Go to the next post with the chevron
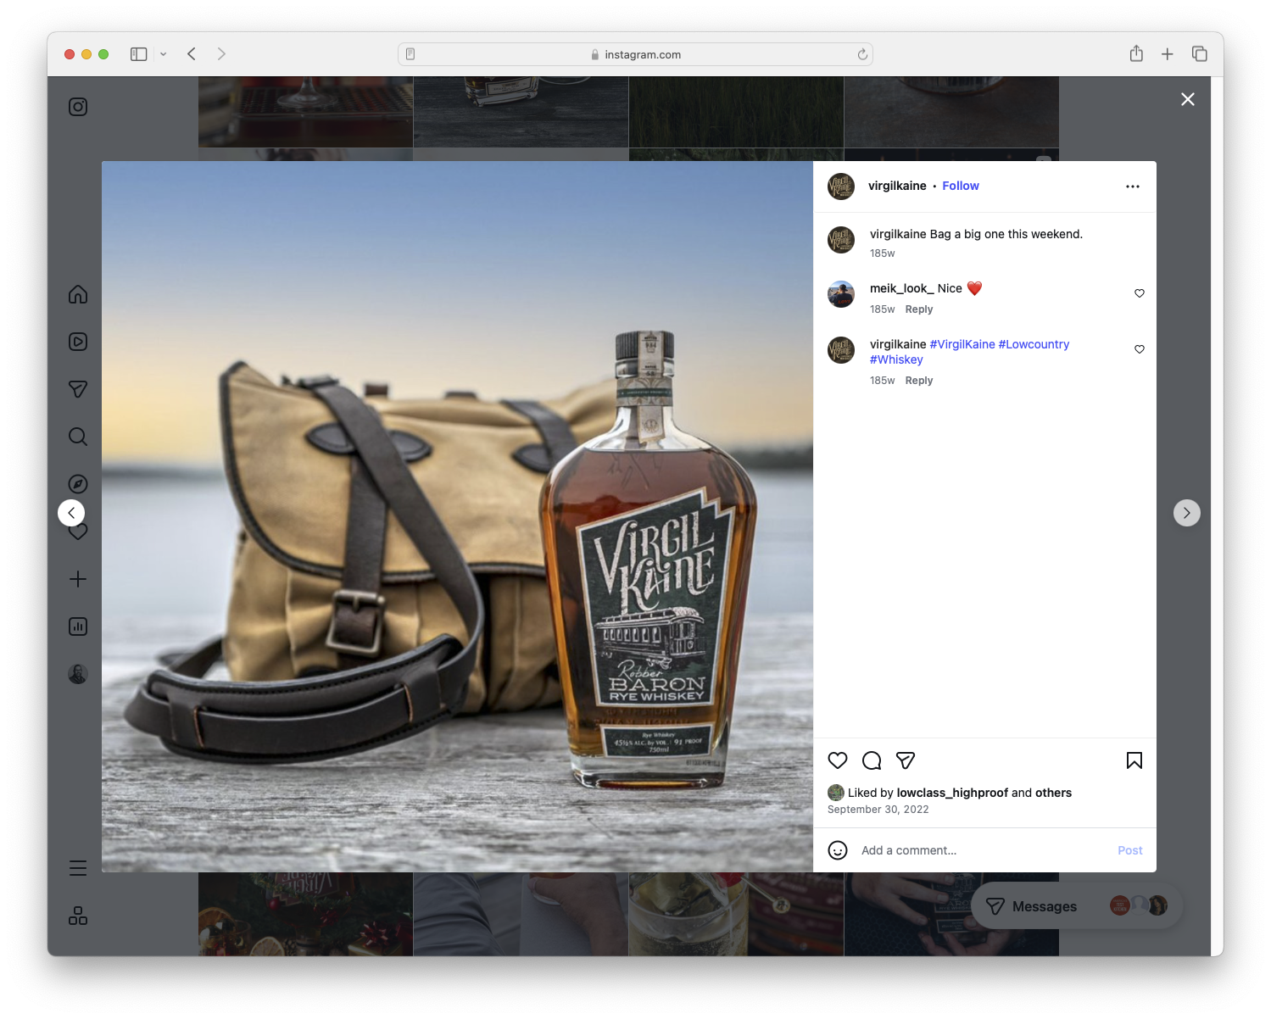This screenshot has width=1271, height=1019. (x=1186, y=513)
